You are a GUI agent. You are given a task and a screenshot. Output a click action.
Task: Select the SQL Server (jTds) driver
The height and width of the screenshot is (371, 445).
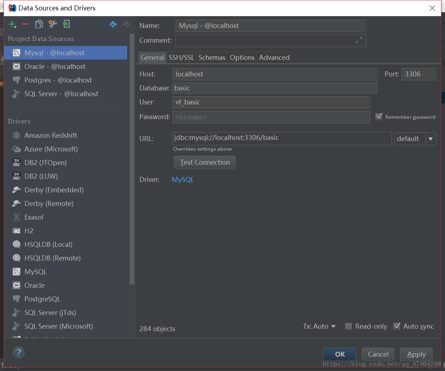tap(65, 313)
